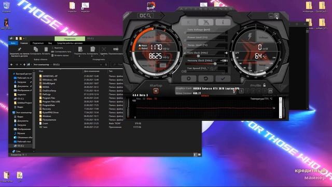This screenshot has height=187, width=332.
Task: Switch to the Вид ribbon tab
Action: pos(50,43)
